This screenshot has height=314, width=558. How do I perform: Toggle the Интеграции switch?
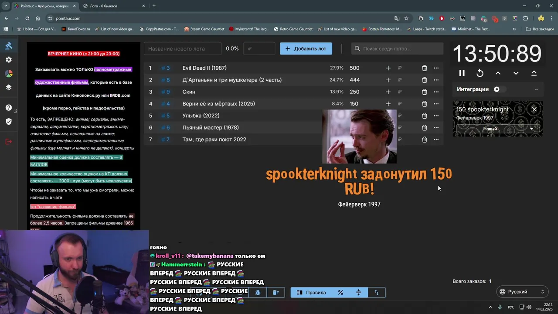(499, 89)
